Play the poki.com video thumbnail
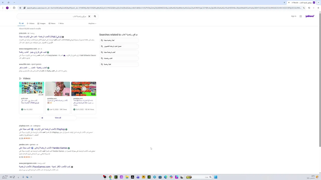Image resolution: width=321 pixels, height=180 pixels. coord(32,89)
